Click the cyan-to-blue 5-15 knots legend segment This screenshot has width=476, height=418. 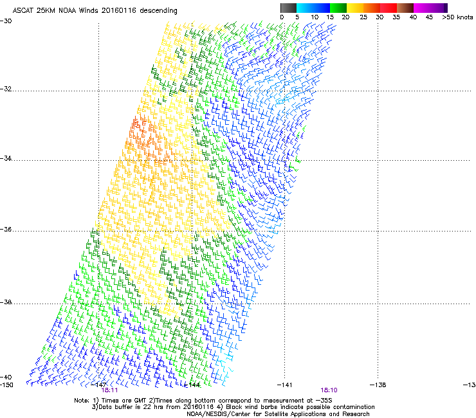(313, 8)
